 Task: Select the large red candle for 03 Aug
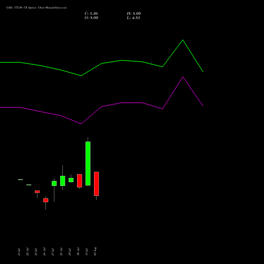(x=97, y=184)
